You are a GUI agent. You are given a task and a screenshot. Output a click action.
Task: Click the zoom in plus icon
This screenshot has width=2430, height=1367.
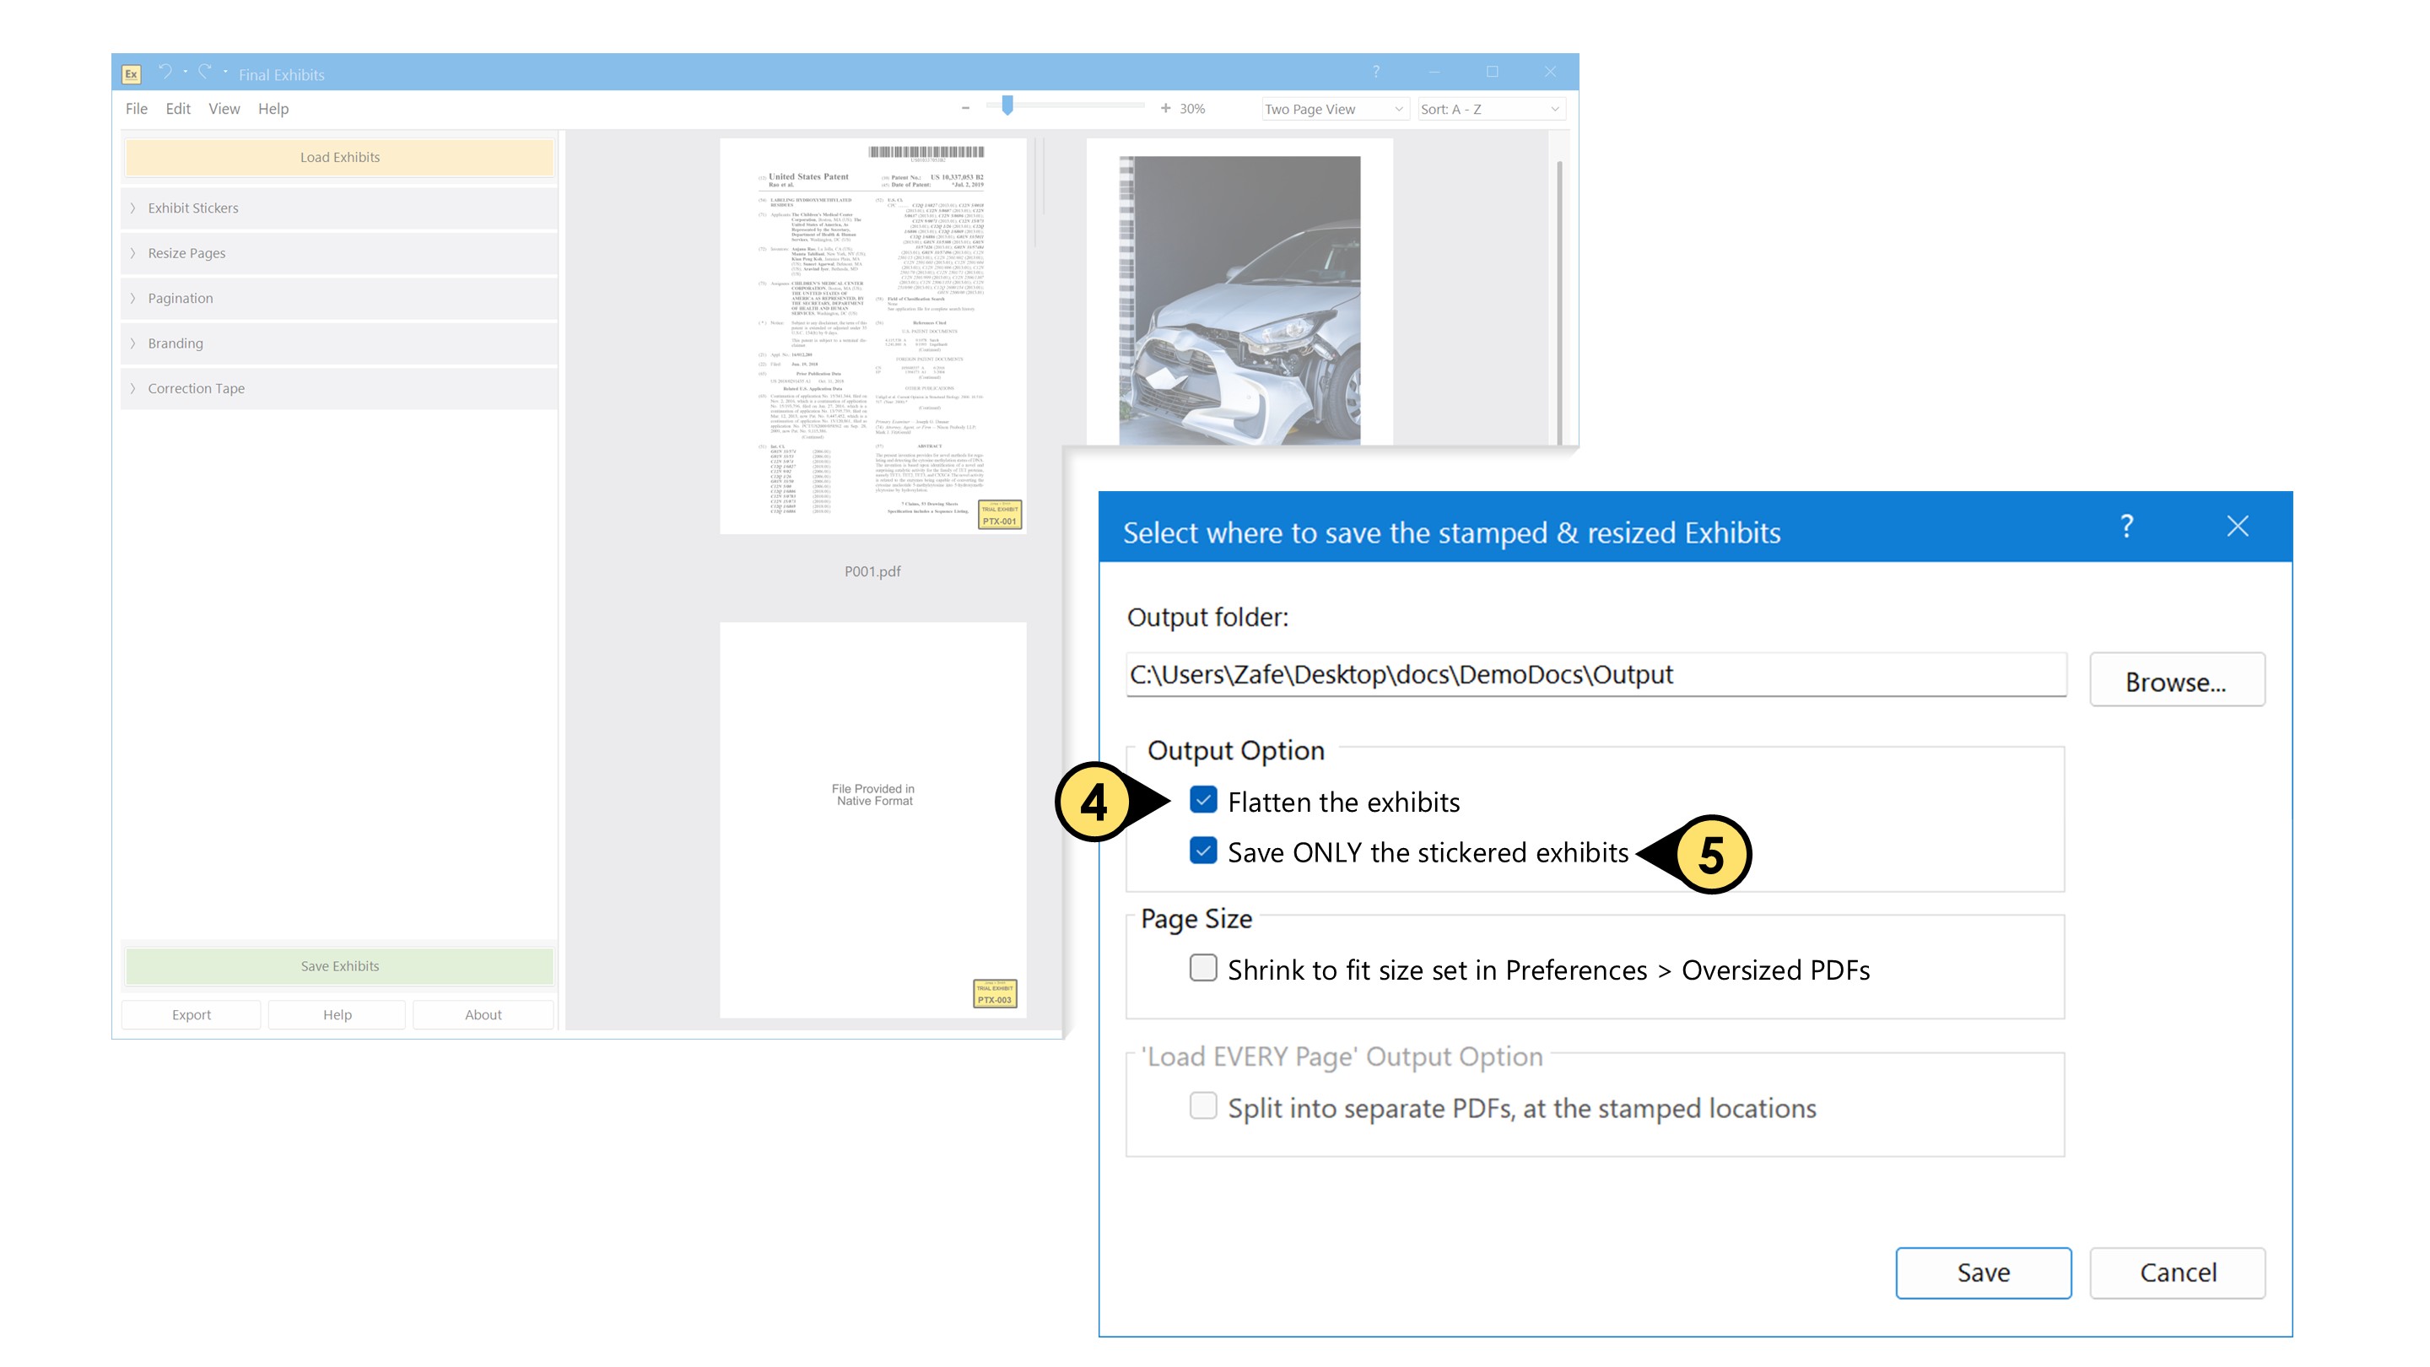pos(1165,109)
